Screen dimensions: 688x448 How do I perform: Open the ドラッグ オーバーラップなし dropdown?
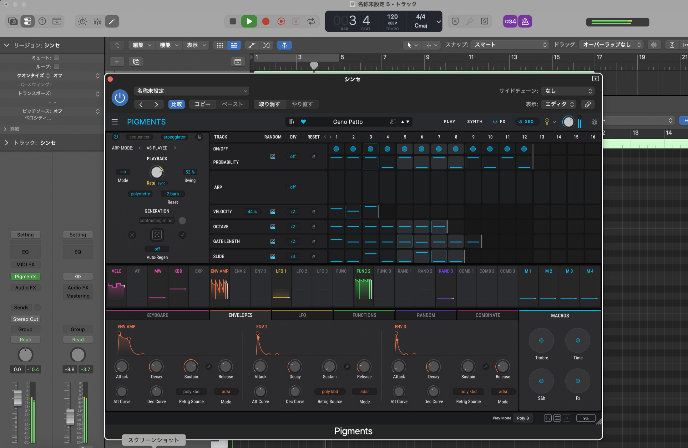[x=611, y=45]
